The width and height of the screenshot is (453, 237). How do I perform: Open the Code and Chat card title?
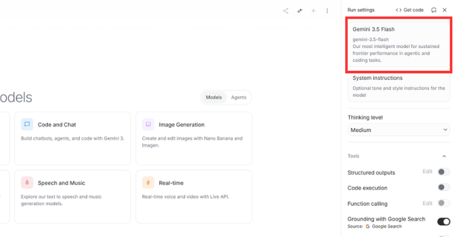[x=57, y=125]
